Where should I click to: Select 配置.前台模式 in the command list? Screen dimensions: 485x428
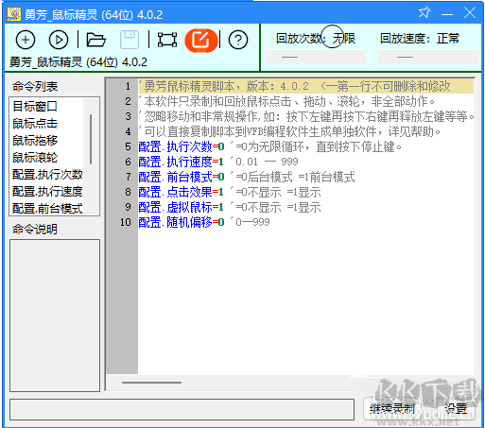click(47, 208)
